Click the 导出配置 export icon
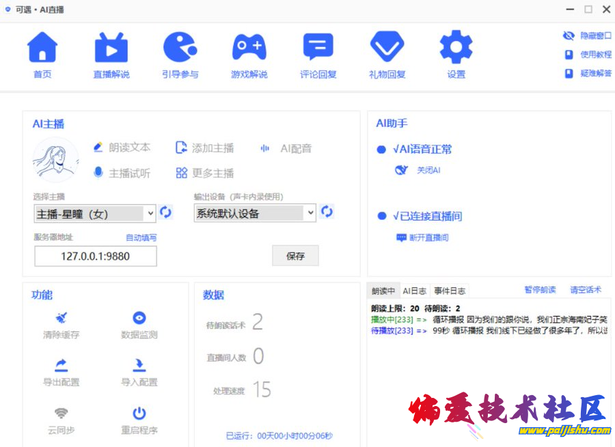The image size is (615, 447). pyautogui.click(x=61, y=366)
